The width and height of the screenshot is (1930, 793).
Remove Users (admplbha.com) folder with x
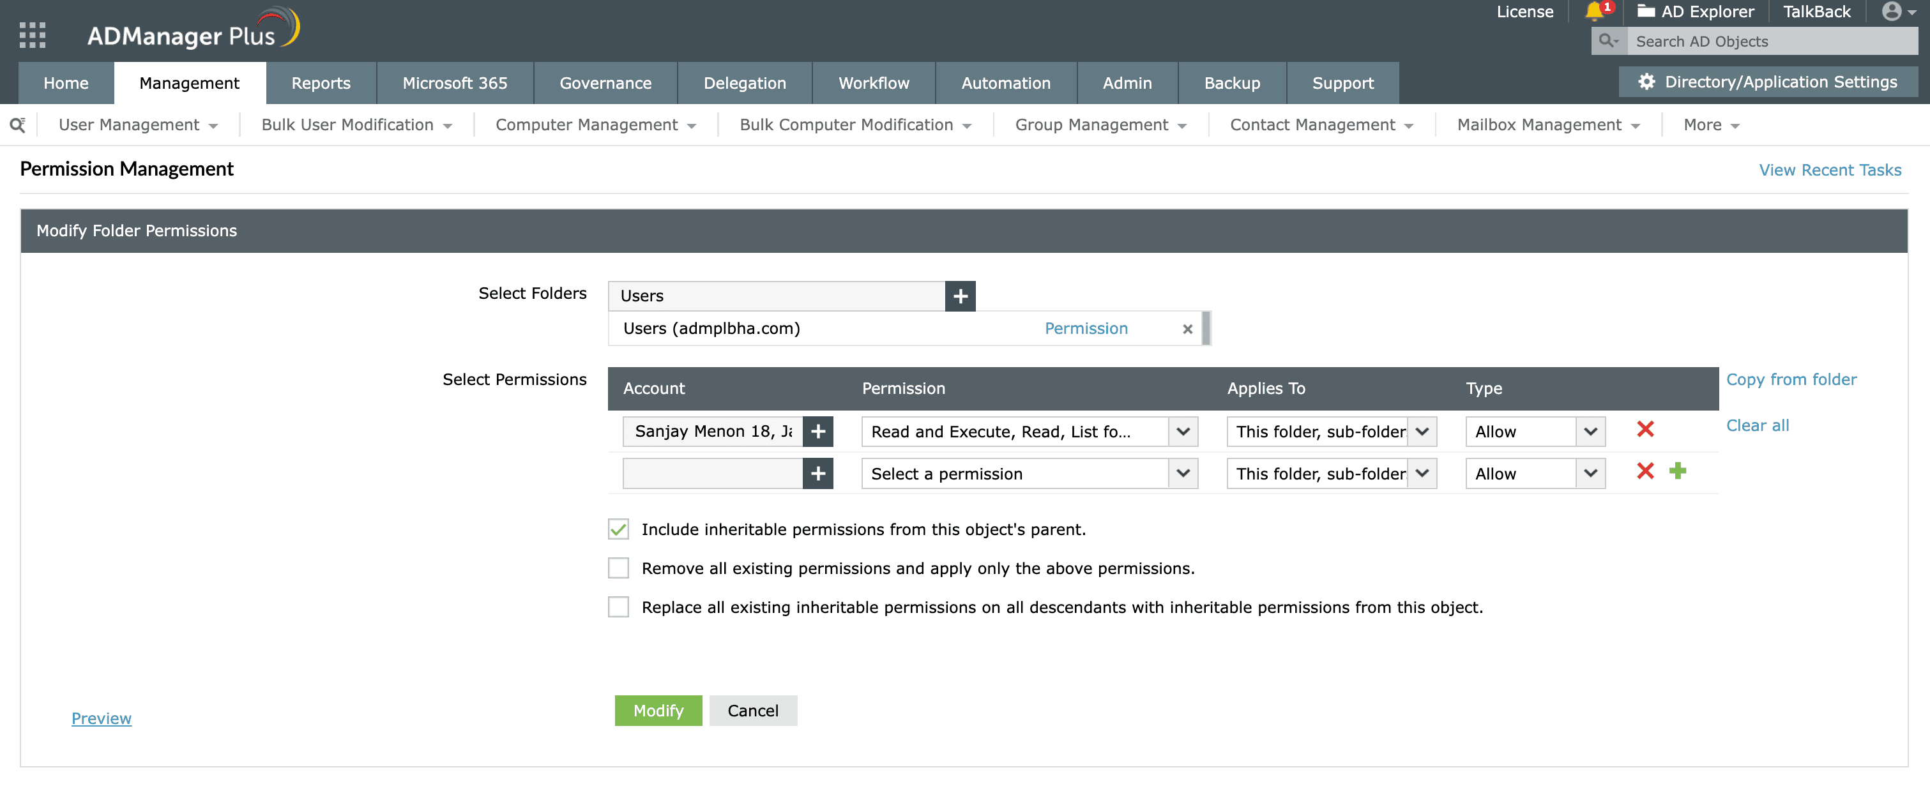(x=1187, y=329)
